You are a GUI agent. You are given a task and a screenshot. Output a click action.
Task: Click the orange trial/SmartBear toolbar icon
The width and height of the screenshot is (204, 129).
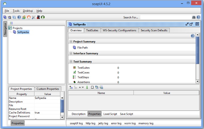[29, 17]
